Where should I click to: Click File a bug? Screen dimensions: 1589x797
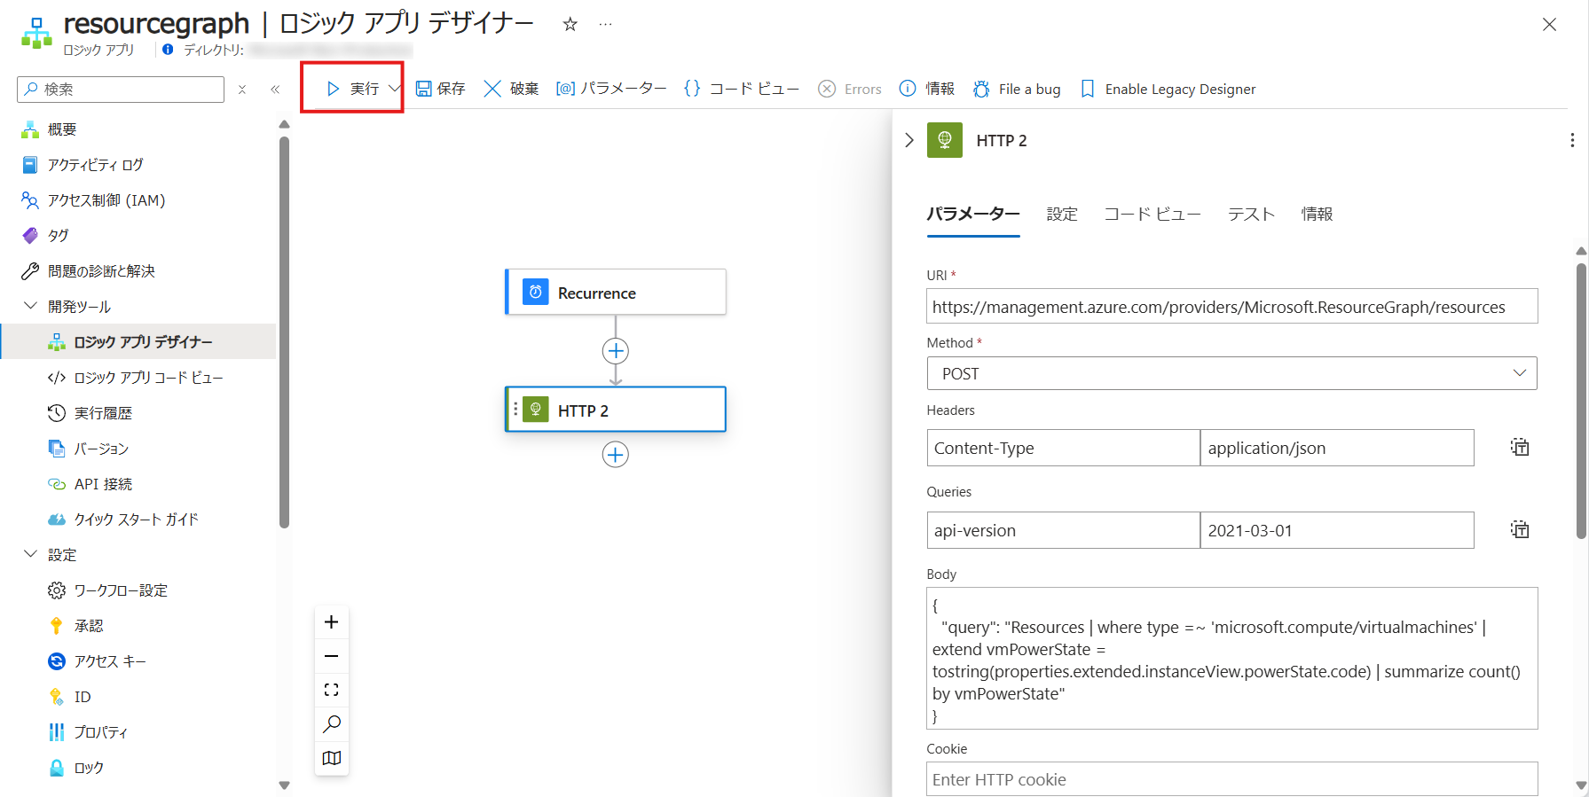click(1017, 89)
